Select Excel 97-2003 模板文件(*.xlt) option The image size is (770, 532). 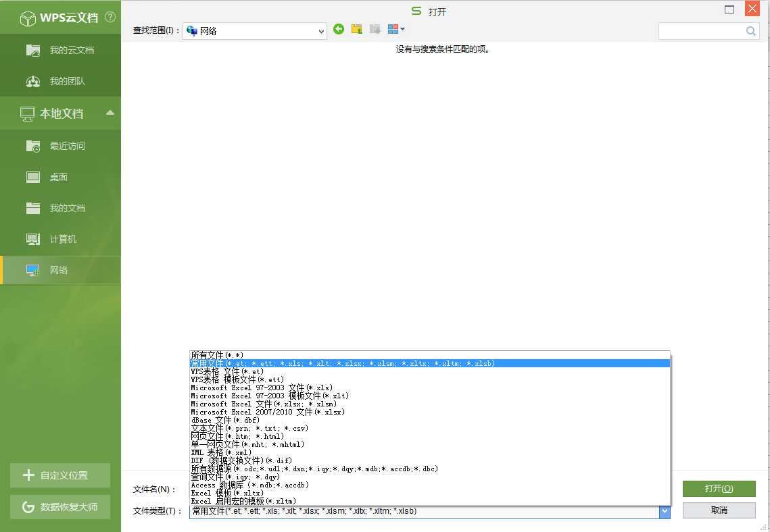[430, 396]
